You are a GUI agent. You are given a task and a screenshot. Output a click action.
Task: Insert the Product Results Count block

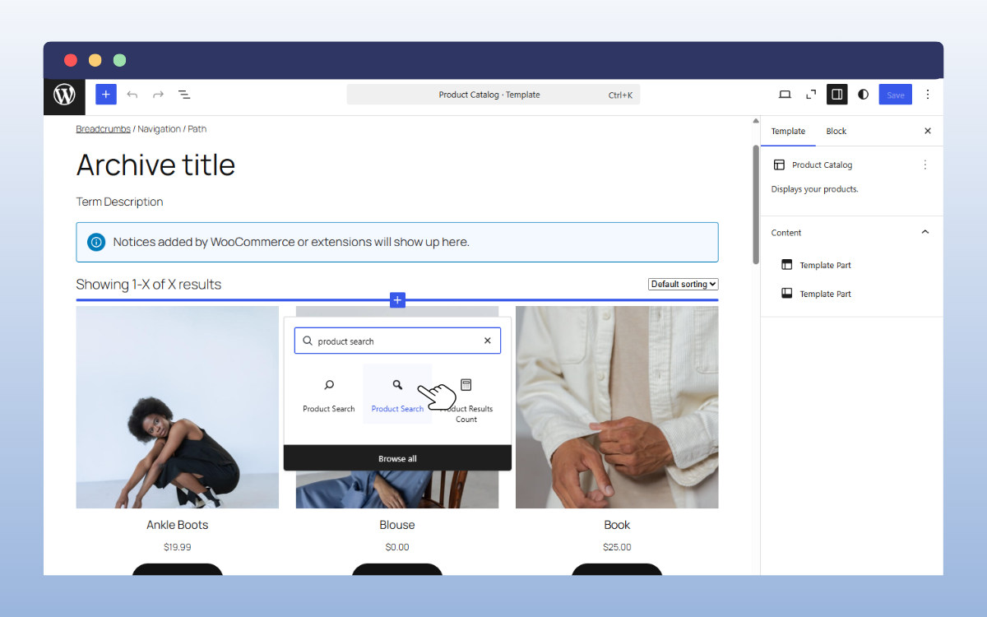click(x=466, y=399)
